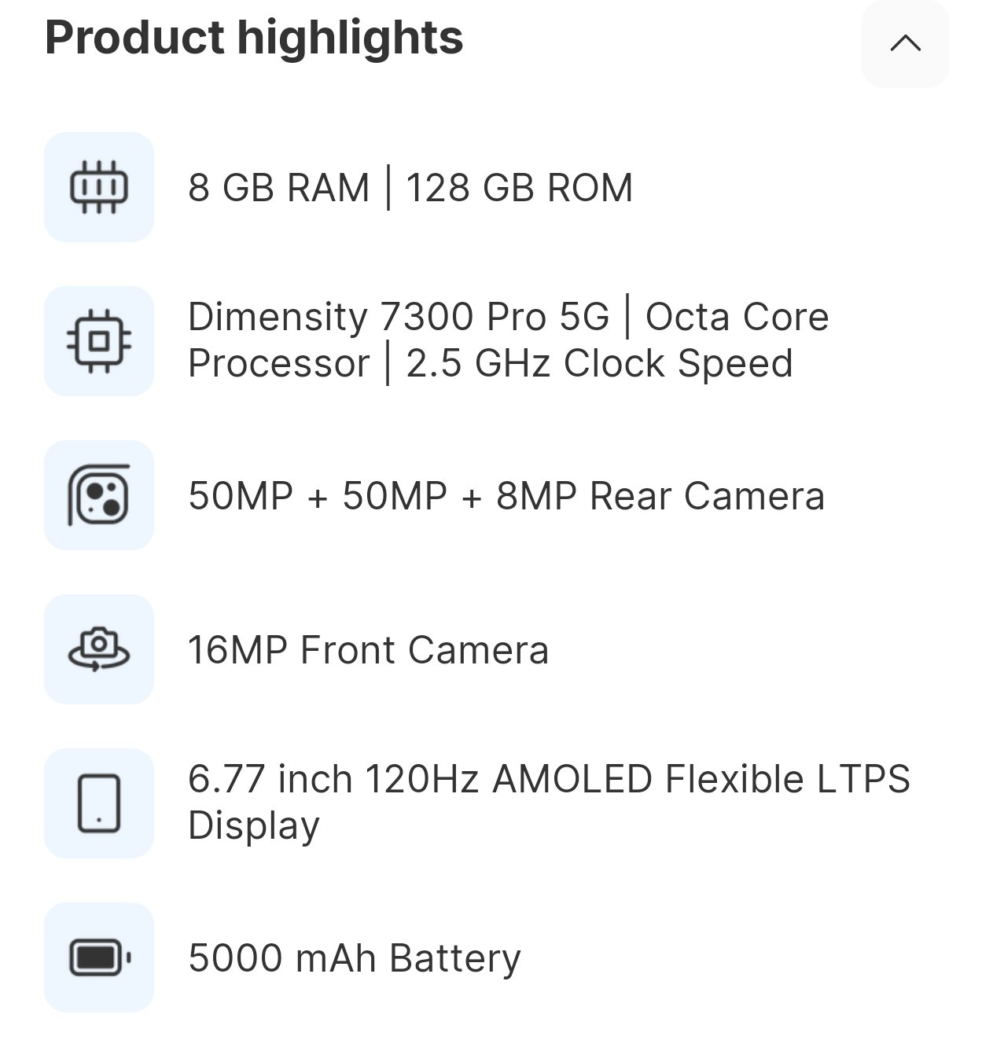The image size is (993, 1051).
Task: Click the phone display icon
Action: click(99, 803)
